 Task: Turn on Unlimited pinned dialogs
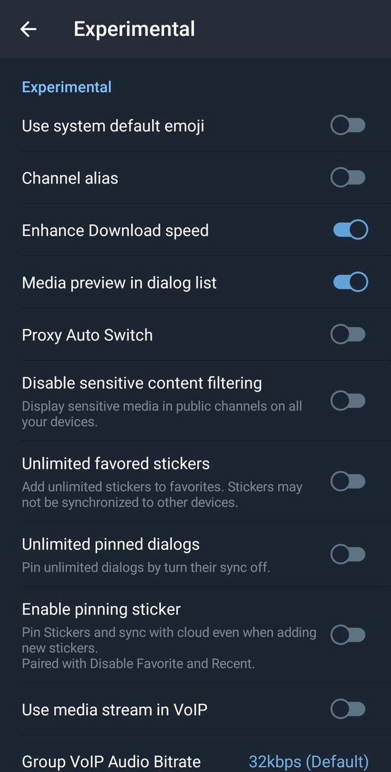pos(347,554)
